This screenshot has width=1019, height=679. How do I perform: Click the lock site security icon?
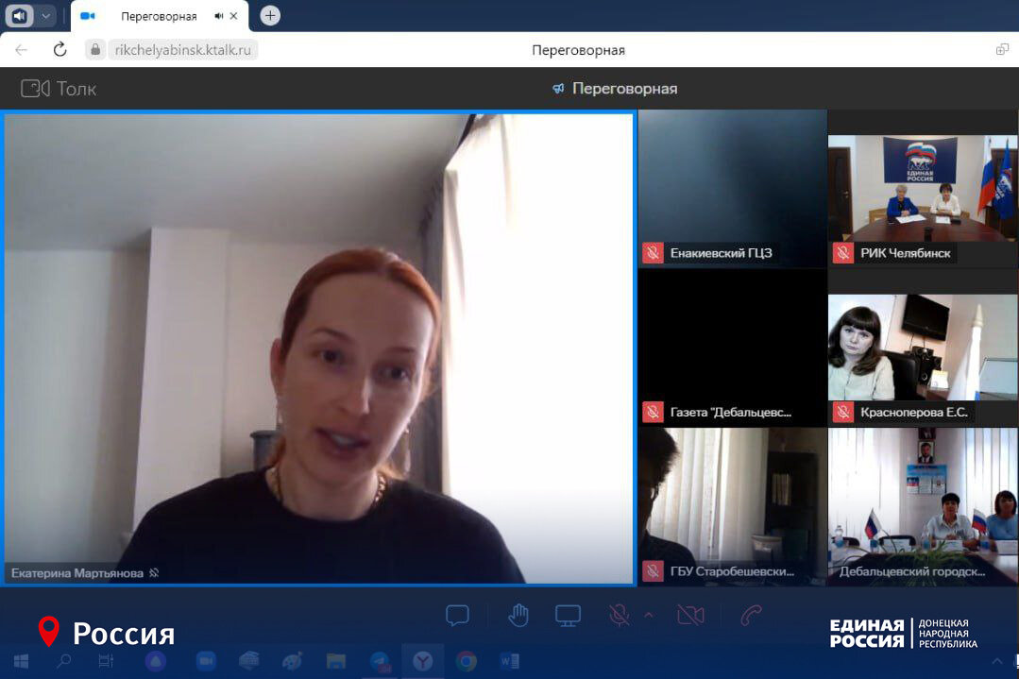pos(95,49)
